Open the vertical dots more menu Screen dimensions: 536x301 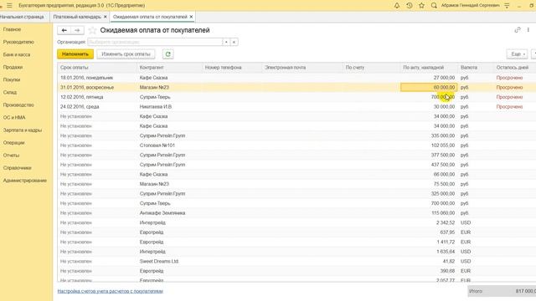[x=528, y=30]
